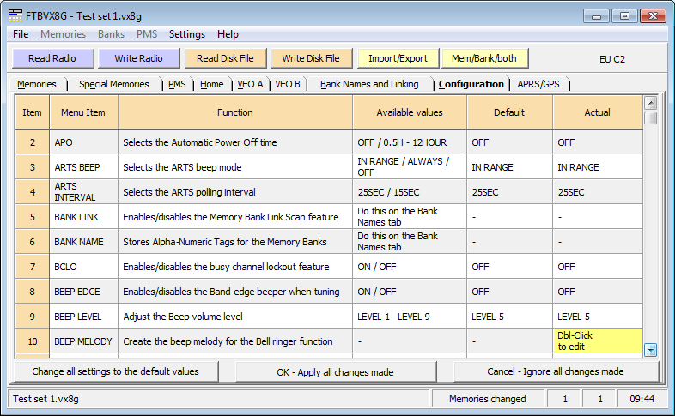This screenshot has width=675, height=416.
Task: Switch to the Special Memories tab
Action: point(114,84)
